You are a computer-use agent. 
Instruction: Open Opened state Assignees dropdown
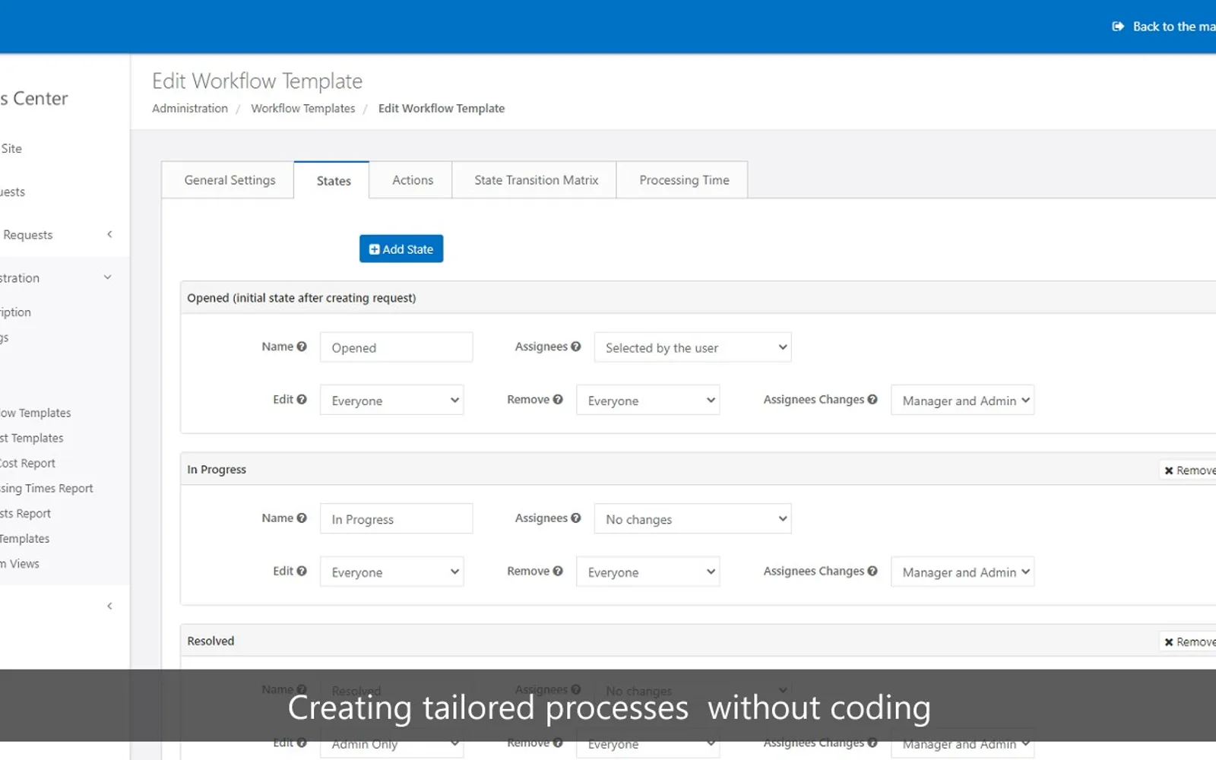tap(692, 347)
